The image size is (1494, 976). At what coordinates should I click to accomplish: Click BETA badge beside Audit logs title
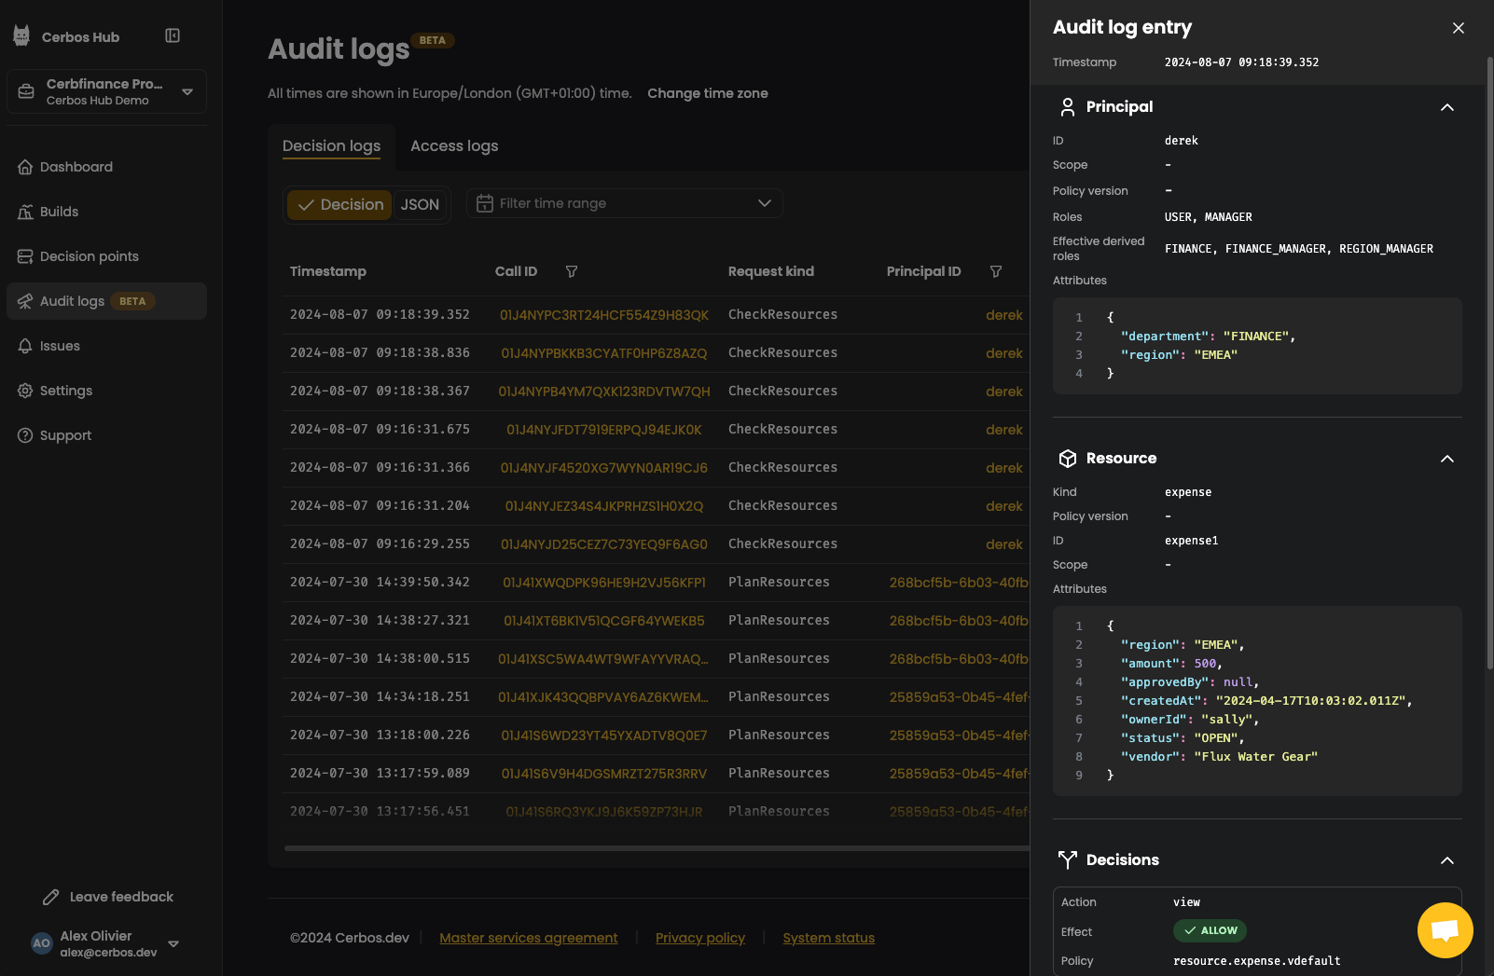click(x=433, y=40)
